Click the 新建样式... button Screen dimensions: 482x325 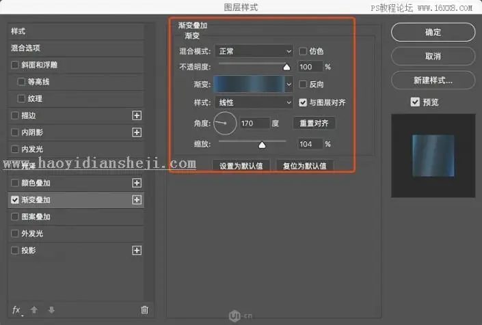[433, 81]
